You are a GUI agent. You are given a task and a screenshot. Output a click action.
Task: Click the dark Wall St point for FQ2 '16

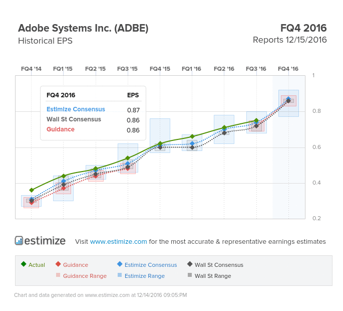[x=224, y=133]
